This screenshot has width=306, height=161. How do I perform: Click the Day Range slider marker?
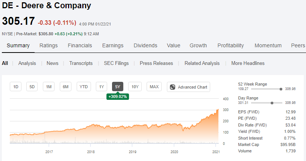tap(272, 103)
